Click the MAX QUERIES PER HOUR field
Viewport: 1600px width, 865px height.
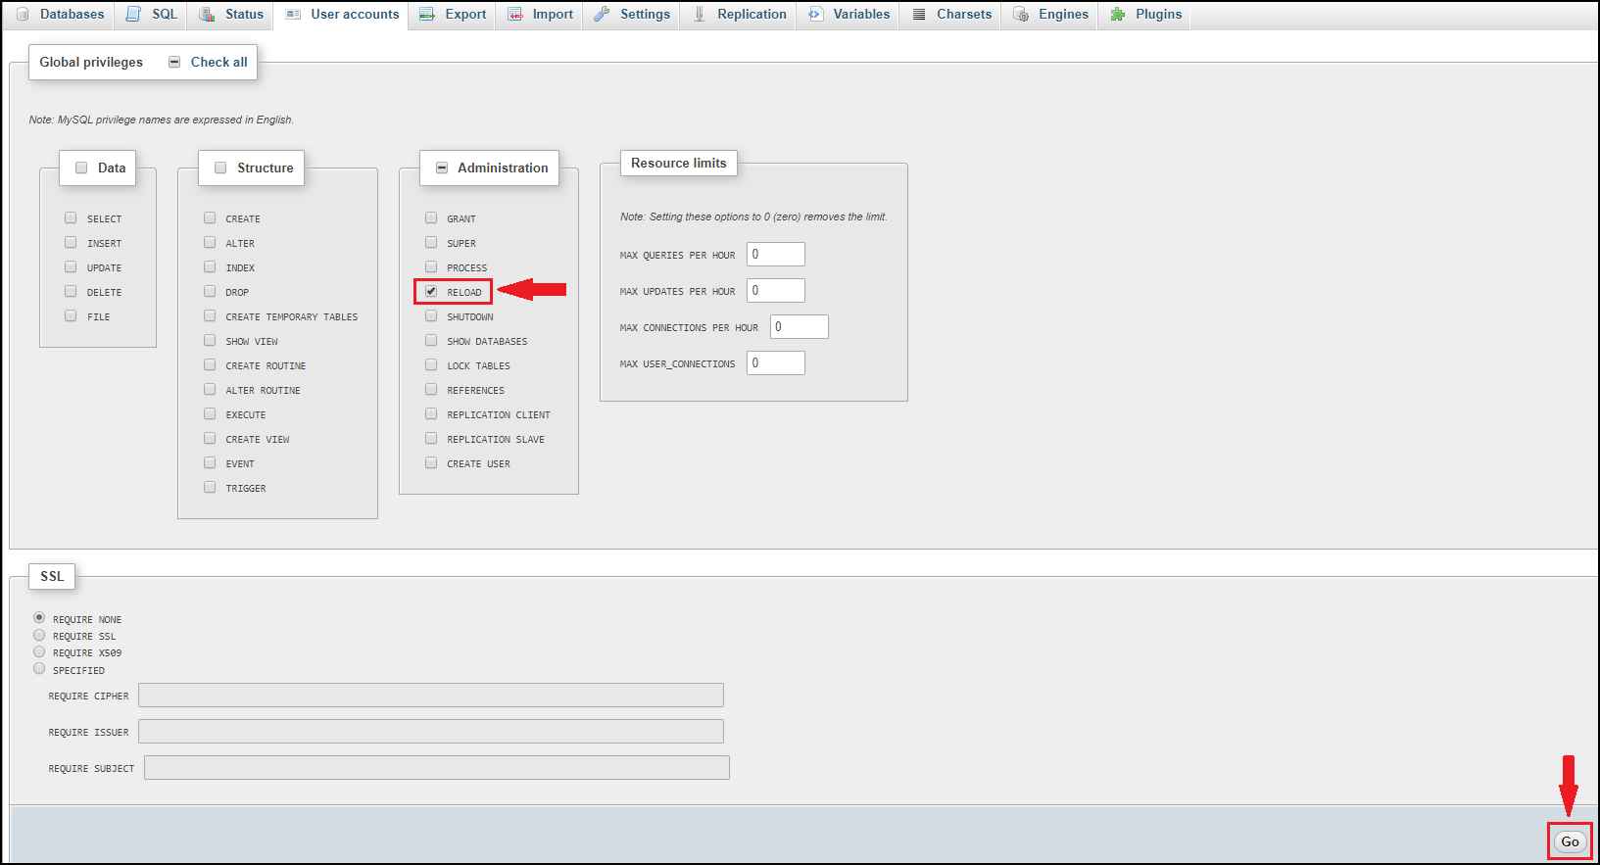(x=775, y=255)
